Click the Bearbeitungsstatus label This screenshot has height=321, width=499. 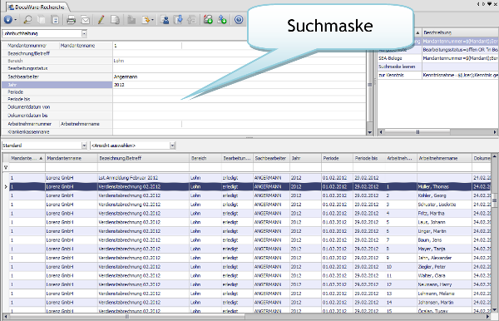pos(27,68)
